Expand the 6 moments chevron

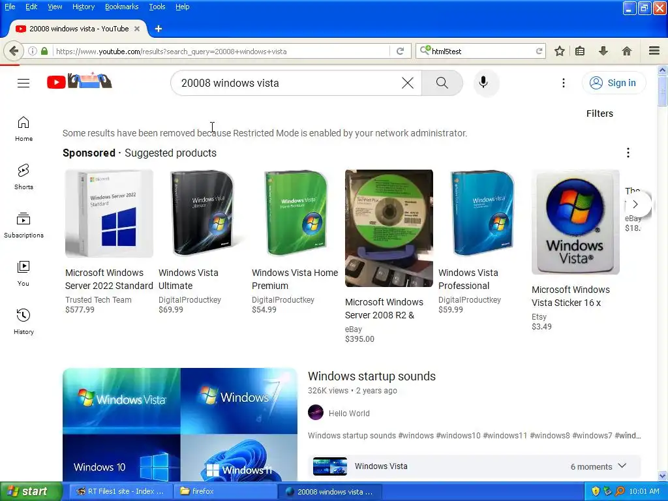click(x=622, y=466)
